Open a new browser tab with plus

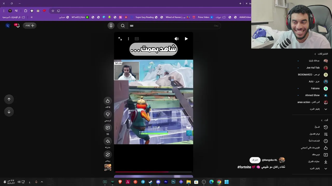tap(240, 3)
